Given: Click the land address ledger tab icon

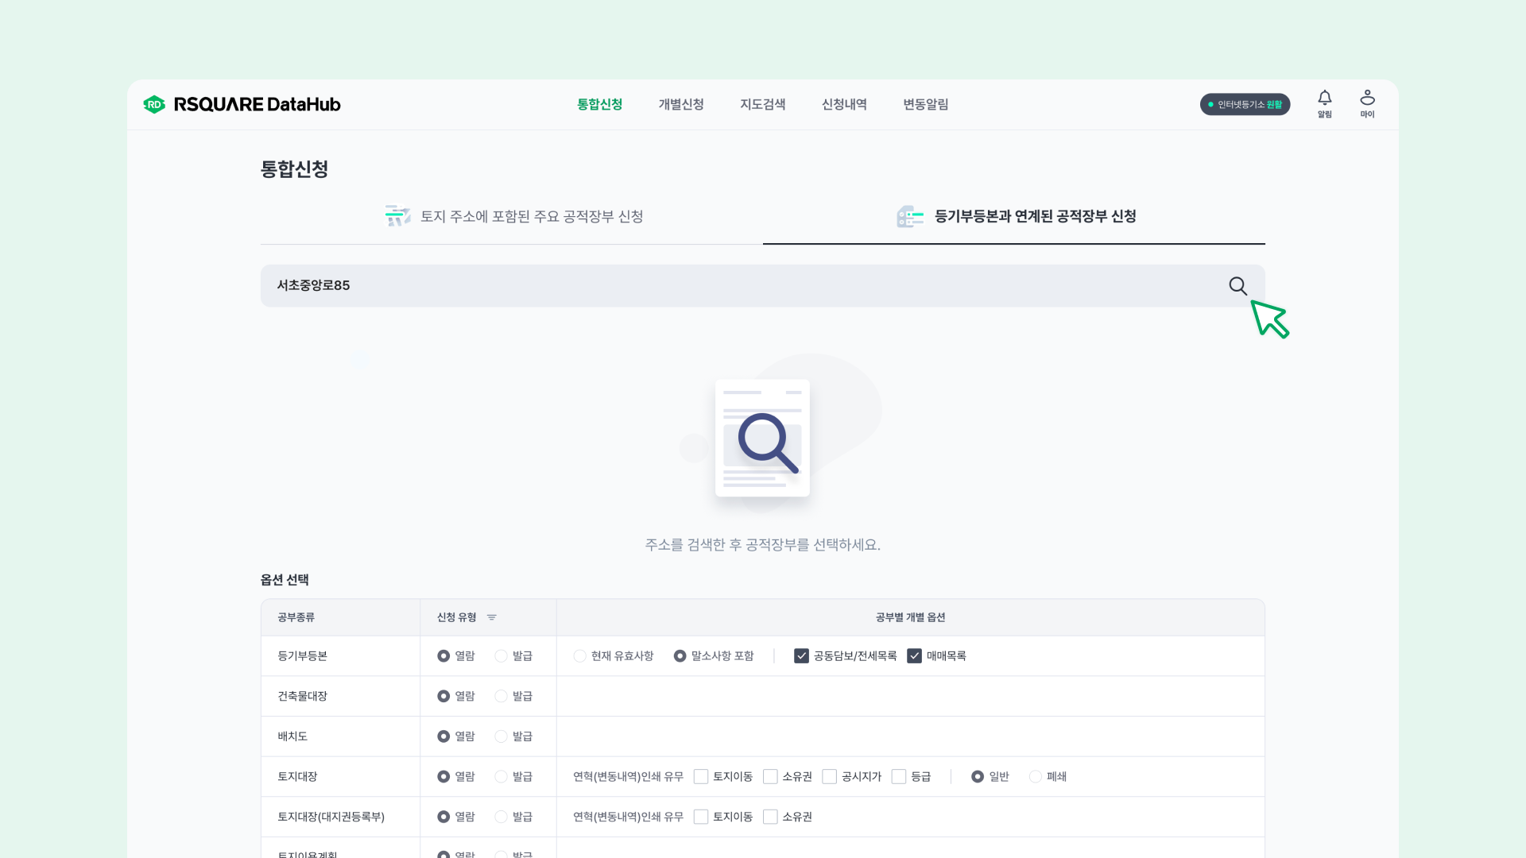Looking at the screenshot, I should [x=397, y=216].
